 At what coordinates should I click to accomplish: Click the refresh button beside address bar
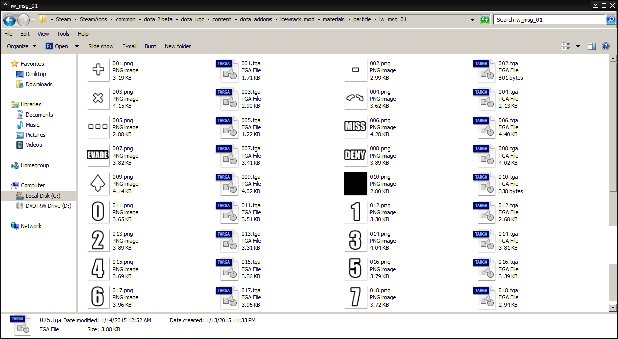point(485,20)
